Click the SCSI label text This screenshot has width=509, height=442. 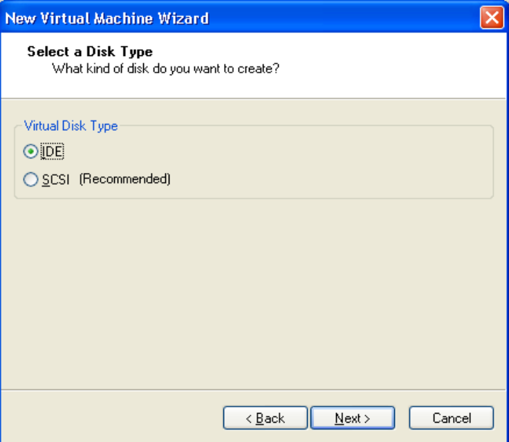56,179
